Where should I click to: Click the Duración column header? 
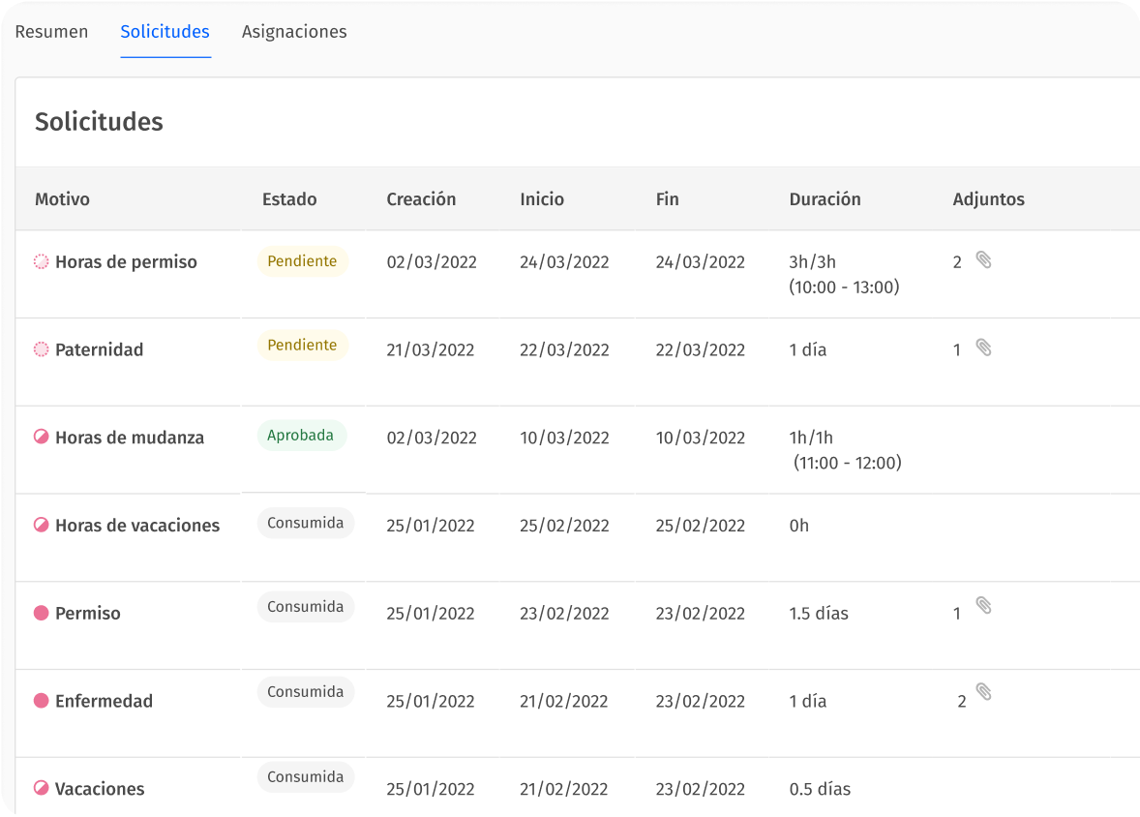coord(825,199)
